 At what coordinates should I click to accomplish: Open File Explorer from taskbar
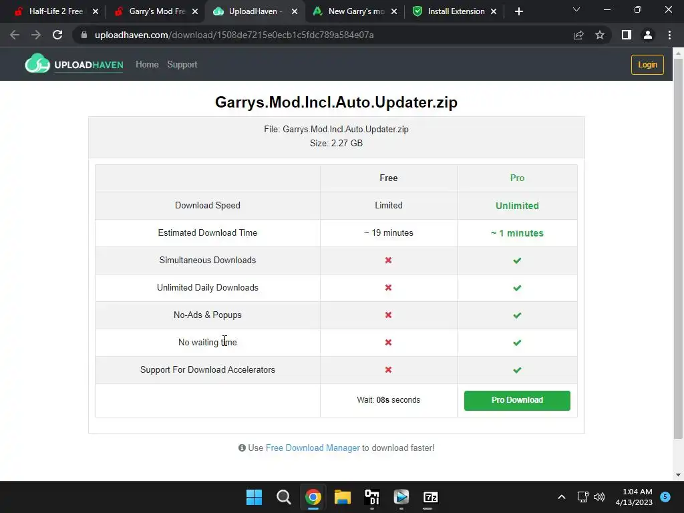click(343, 497)
